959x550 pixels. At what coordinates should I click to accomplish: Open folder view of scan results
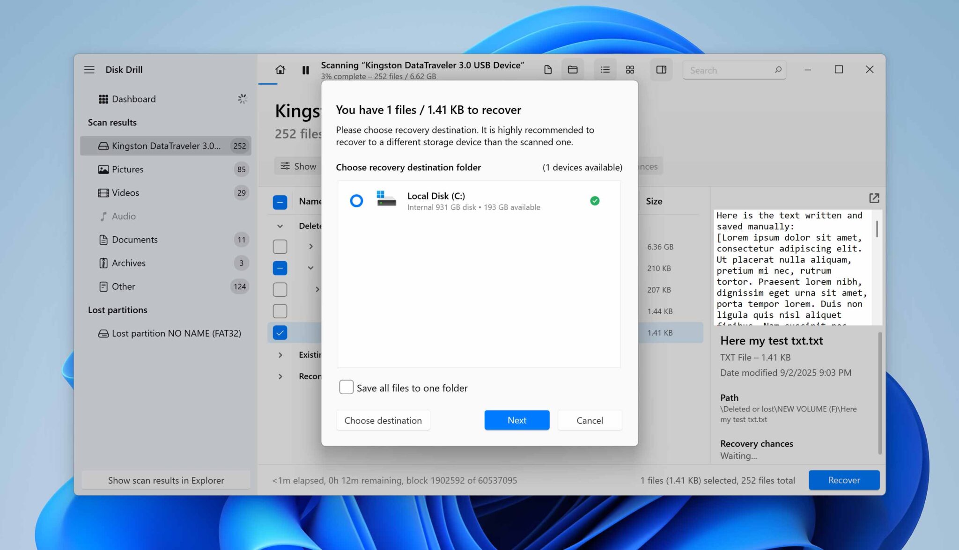(572, 69)
